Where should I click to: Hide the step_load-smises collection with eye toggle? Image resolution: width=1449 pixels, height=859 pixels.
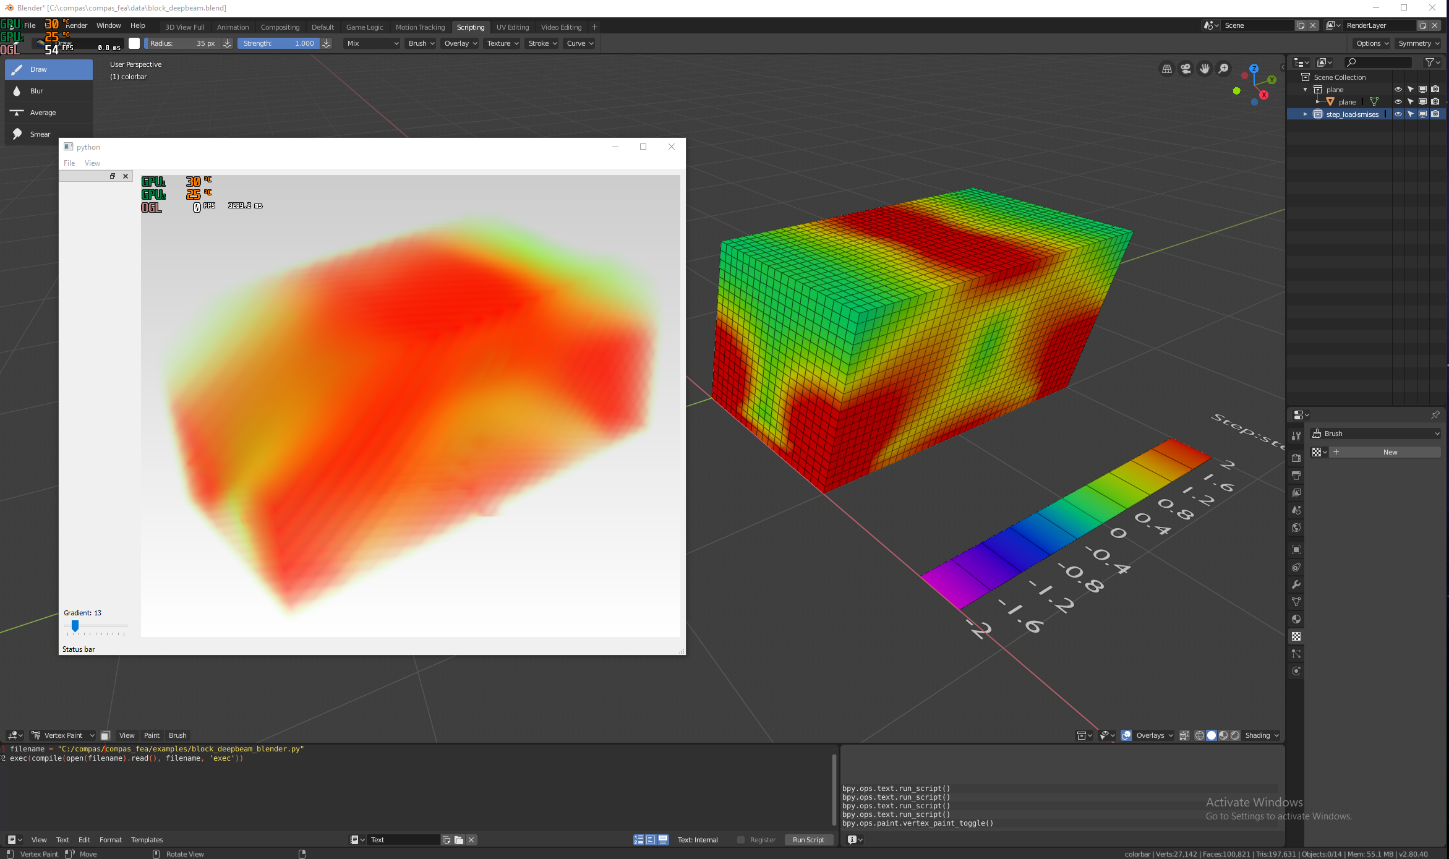click(1398, 114)
